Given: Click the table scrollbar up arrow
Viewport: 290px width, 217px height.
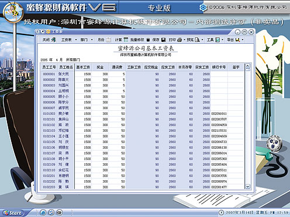Looking at the screenshot, I should coord(247,66).
